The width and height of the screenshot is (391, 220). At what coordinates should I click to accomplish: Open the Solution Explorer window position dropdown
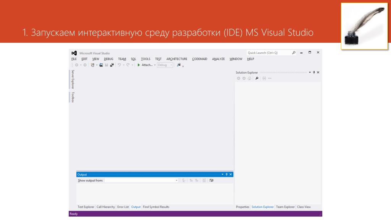click(310, 72)
